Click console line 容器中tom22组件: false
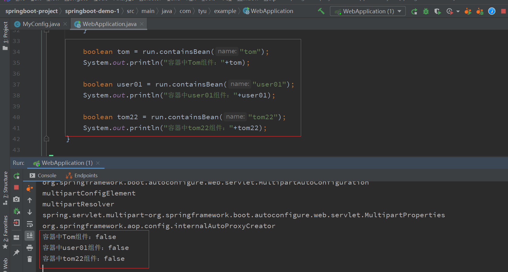This screenshot has height=272, width=508. click(x=84, y=259)
